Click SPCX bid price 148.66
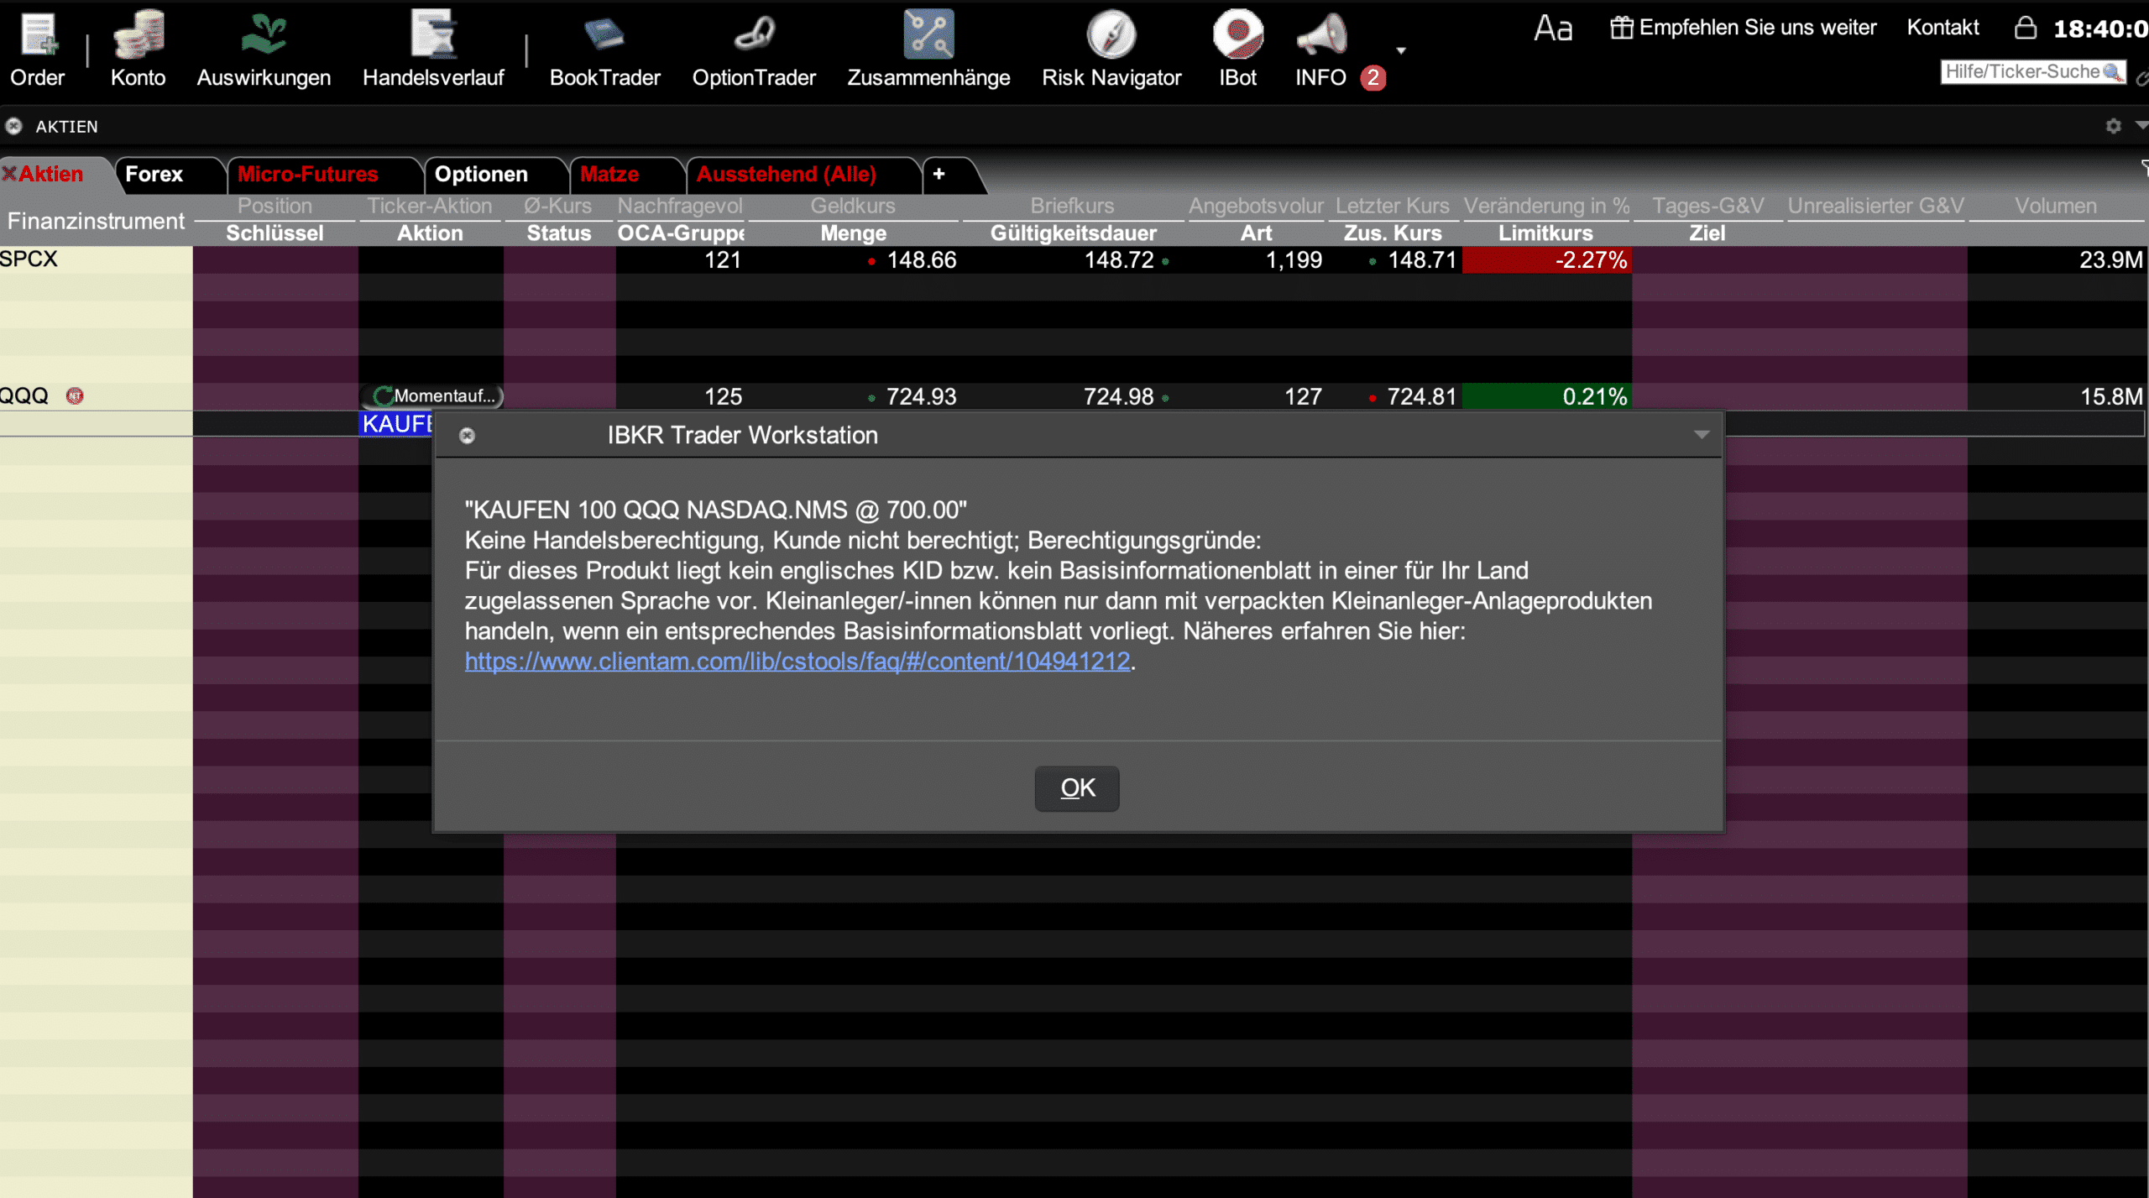The width and height of the screenshot is (2149, 1198). pos(922,260)
